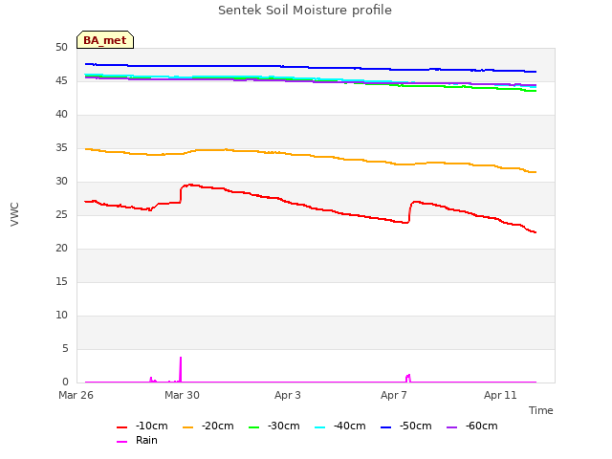Click the green -30cm line right end
Screen dimensions: 612x459
click(535, 91)
